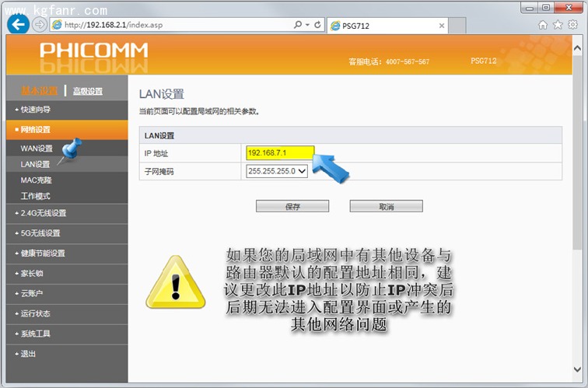The width and height of the screenshot is (588, 388).
Task: Select the PSG712 browser tab
Action: click(x=387, y=26)
